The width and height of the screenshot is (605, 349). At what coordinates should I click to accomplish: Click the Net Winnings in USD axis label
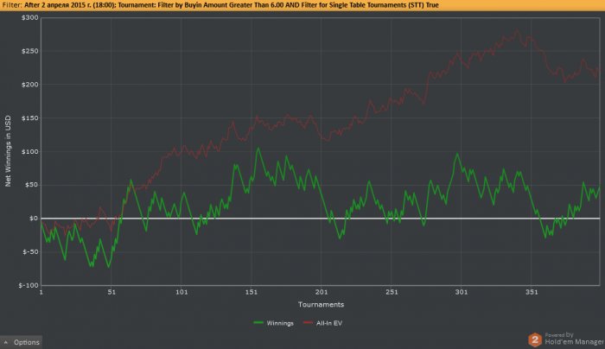pyautogui.click(x=8, y=151)
